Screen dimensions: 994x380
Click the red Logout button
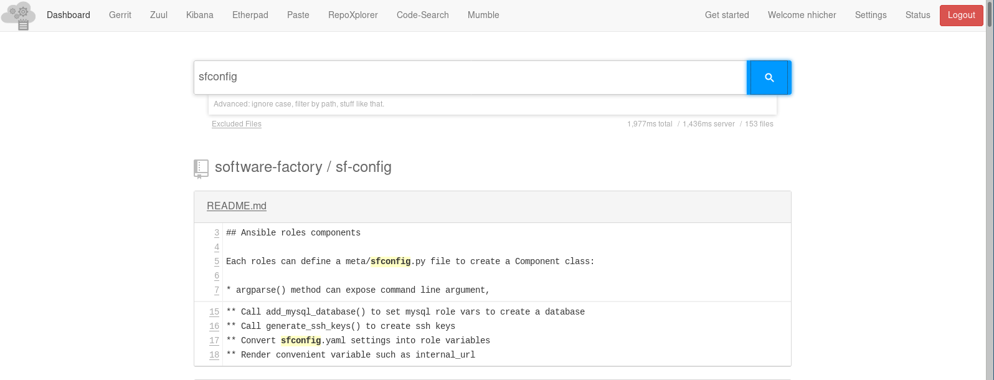tap(961, 15)
